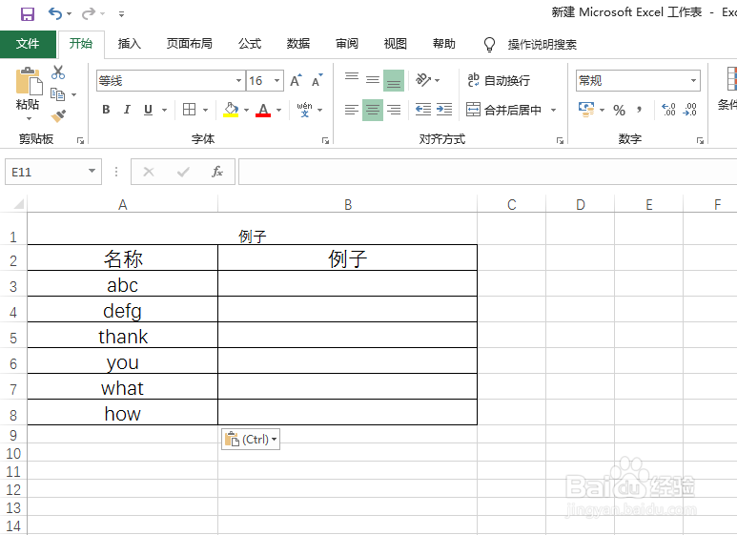The width and height of the screenshot is (737, 535).
Task: Switch to the 数据 Data tab
Action: [x=298, y=44]
